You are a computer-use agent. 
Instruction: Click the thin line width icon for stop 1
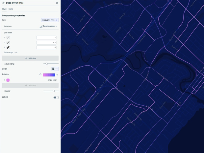tap(8, 37)
